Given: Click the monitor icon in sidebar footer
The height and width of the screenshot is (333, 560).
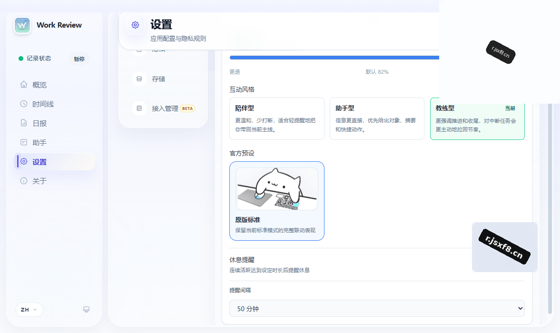Looking at the screenshot, I should 87,309.
